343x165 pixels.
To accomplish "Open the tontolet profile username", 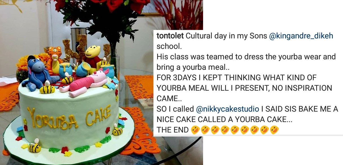I will [x=170, y=36].
